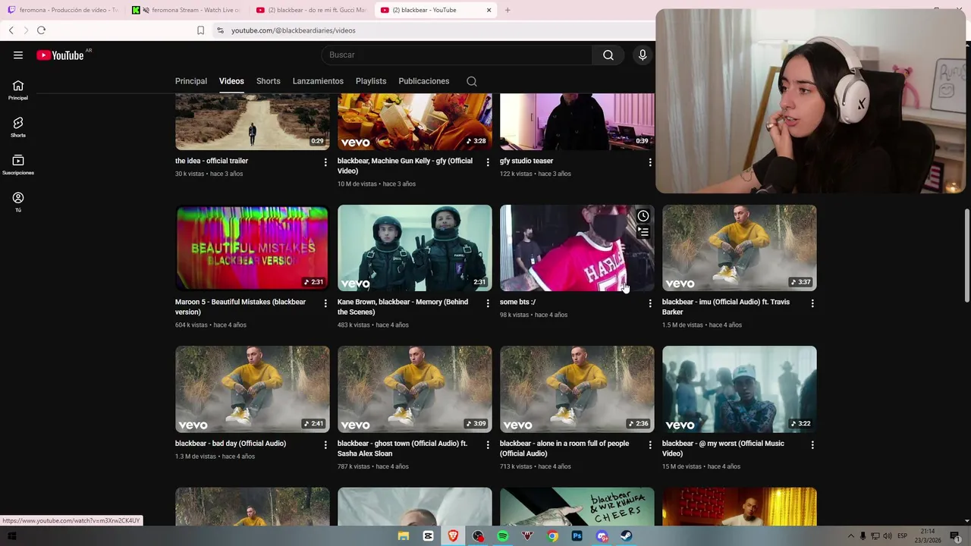Open 'the idea - official trailer' title
Viewport: 971px width, 546px height.
(x=212, y=161)
